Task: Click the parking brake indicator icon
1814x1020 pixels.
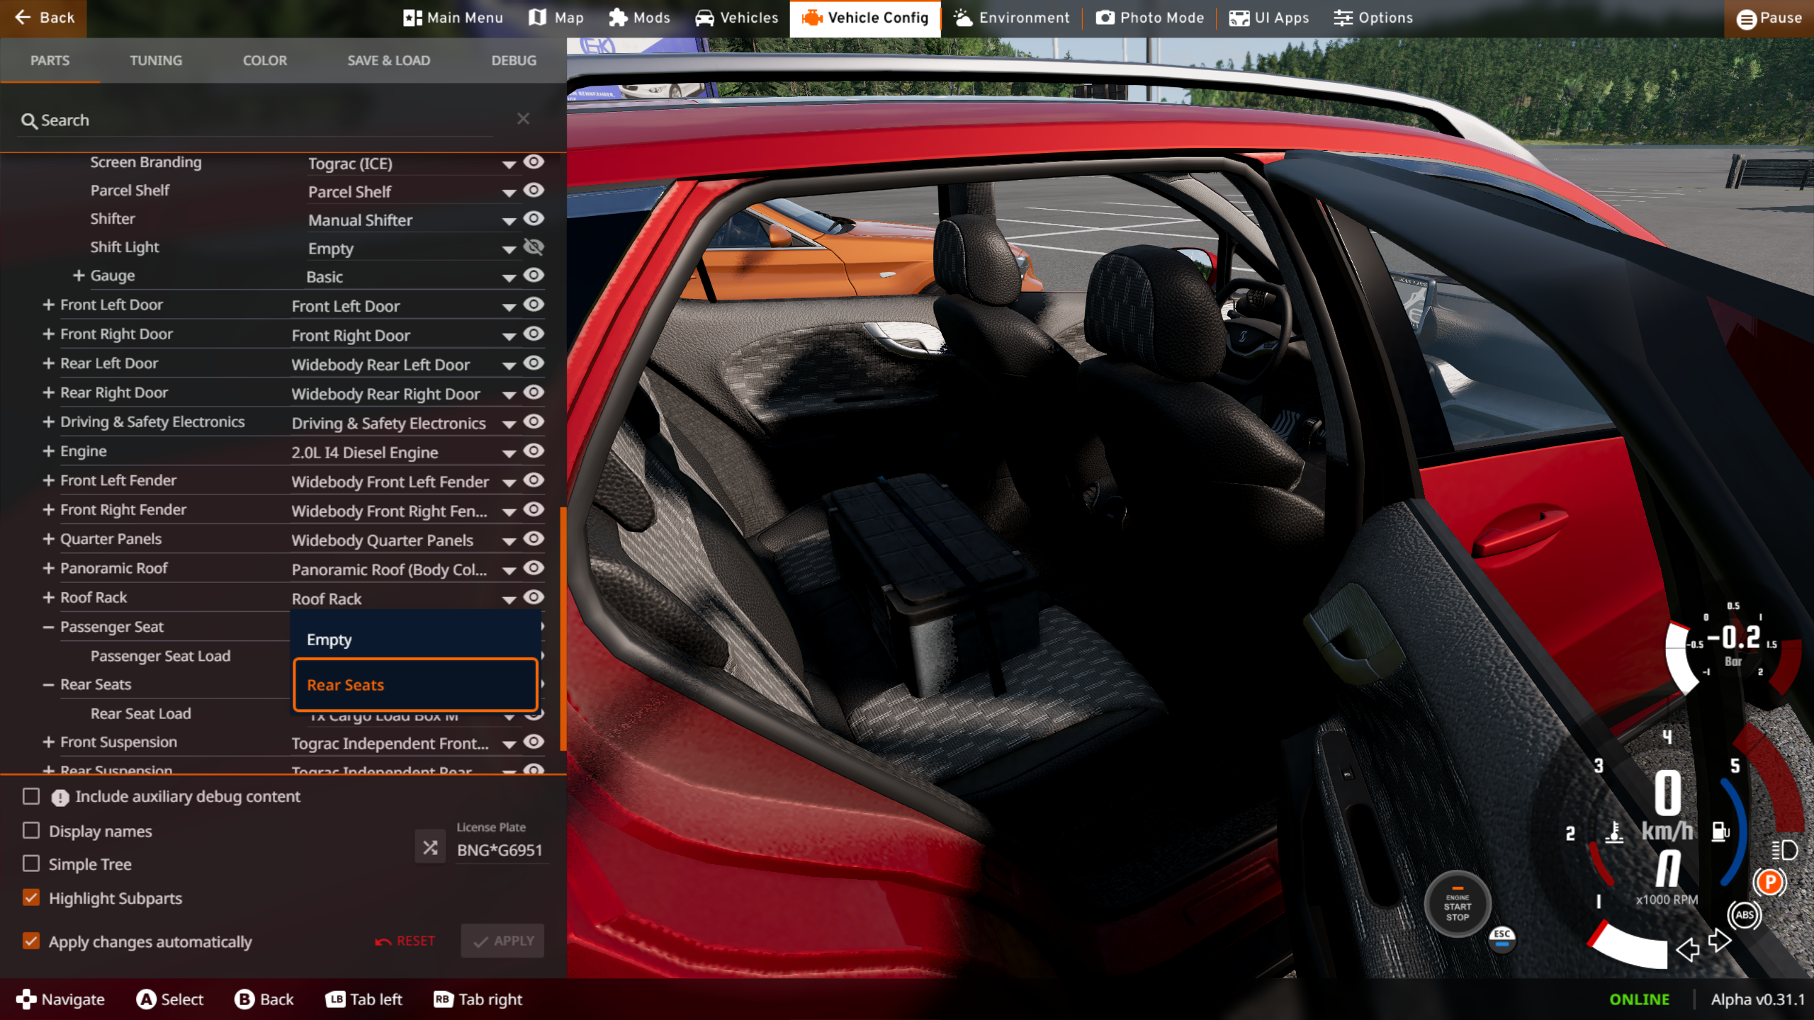Action: (1770, 883)
